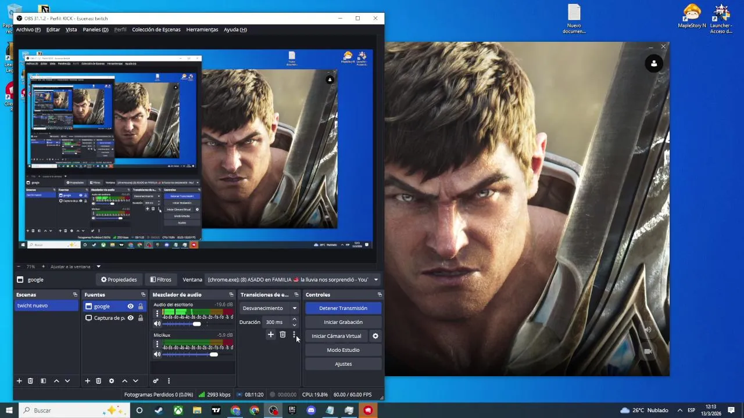Open Colección de Escenas menu
This screenshot has height=418, width=744.
[x=156, y=30]
